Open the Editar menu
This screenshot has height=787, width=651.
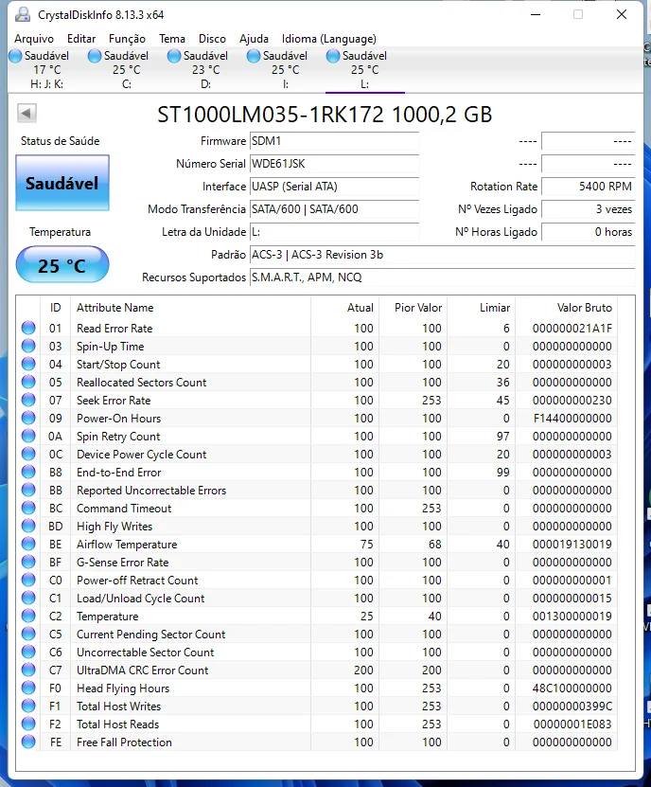coord(81,39)
